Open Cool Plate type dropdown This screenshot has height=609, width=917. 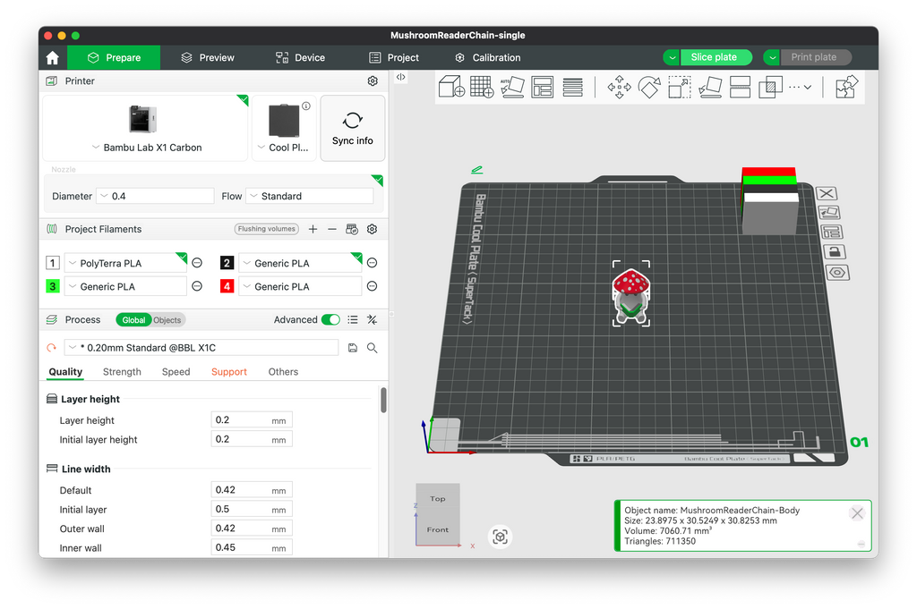[x=282, y=148]
